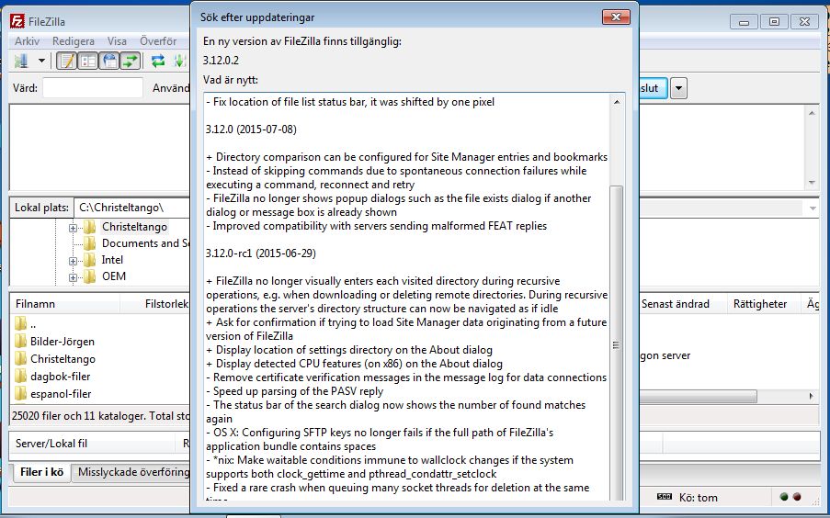Toggle the remote directory tree icon
Image resolution: width=830 pixels, height=518 pixels.
[x=109, y=61]
